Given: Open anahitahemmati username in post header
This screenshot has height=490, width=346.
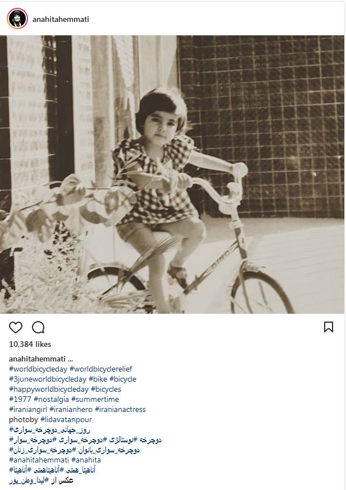Looking at the screenshot, I should coord(61,20).
